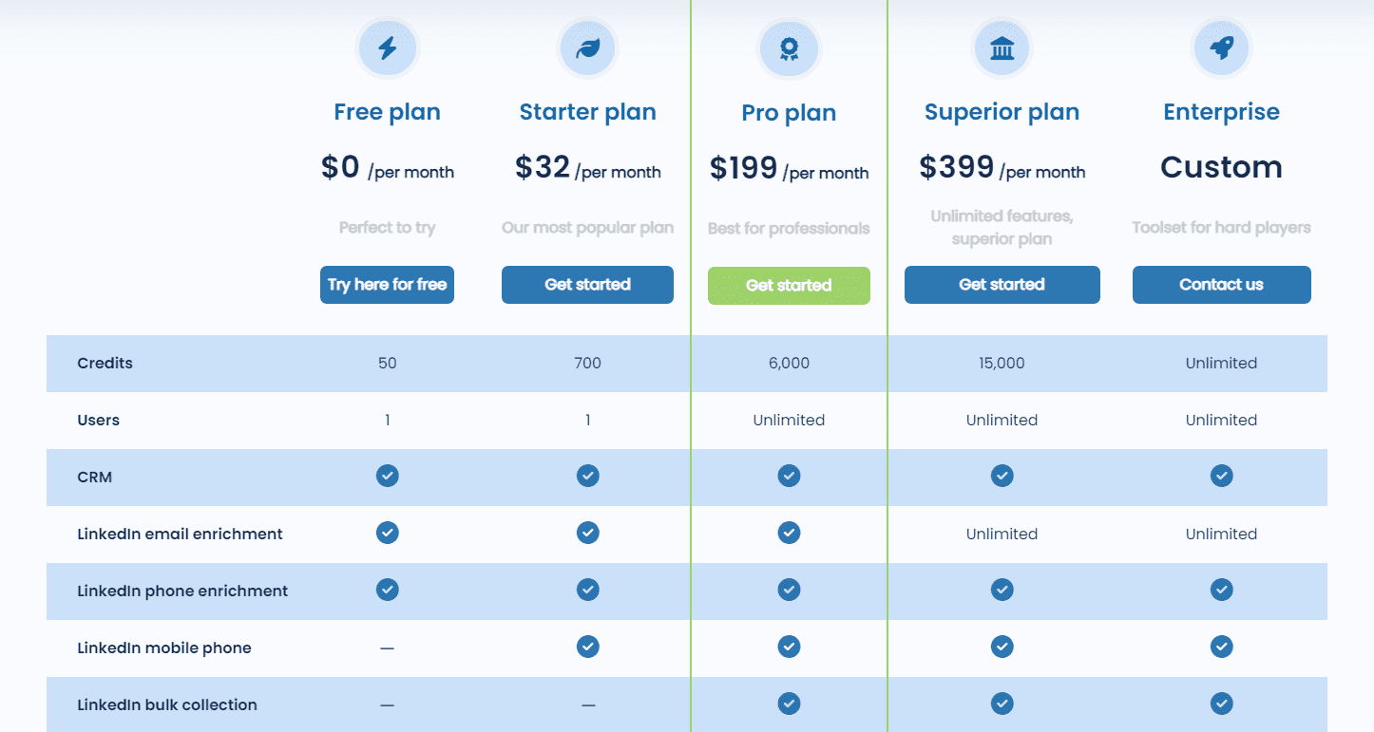Viewport: 1374px width, 732px height.
Task: Click the green Get started button under Pro plan
Action: [x=789, y=285]
